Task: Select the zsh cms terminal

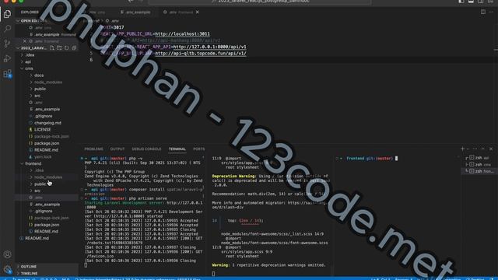Action: [x=479, y=164]
